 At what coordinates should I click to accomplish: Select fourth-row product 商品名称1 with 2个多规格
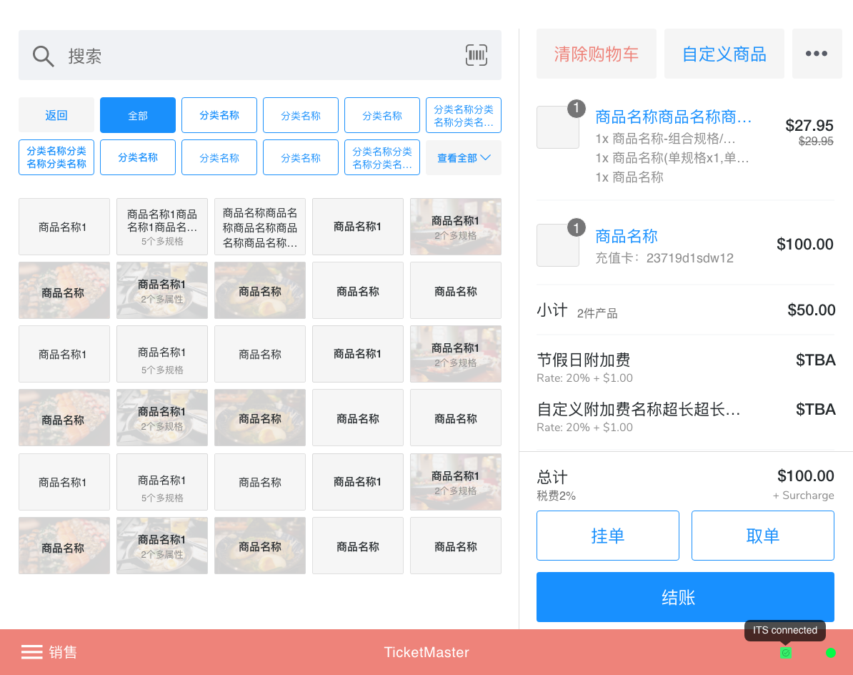pos(162,418)
